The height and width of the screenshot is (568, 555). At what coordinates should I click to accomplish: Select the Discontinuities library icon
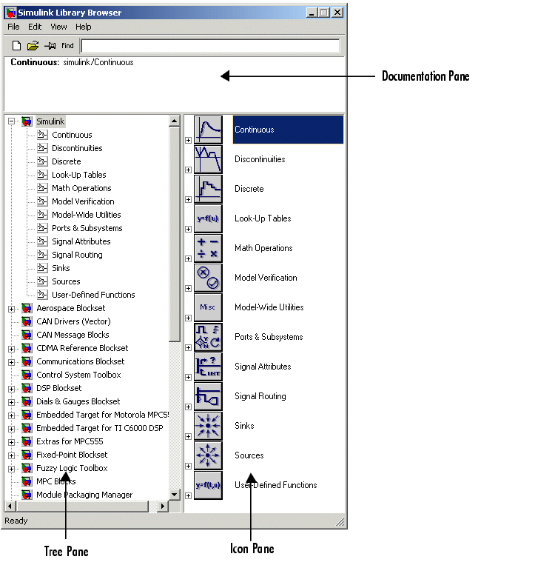tap(208, 159)
